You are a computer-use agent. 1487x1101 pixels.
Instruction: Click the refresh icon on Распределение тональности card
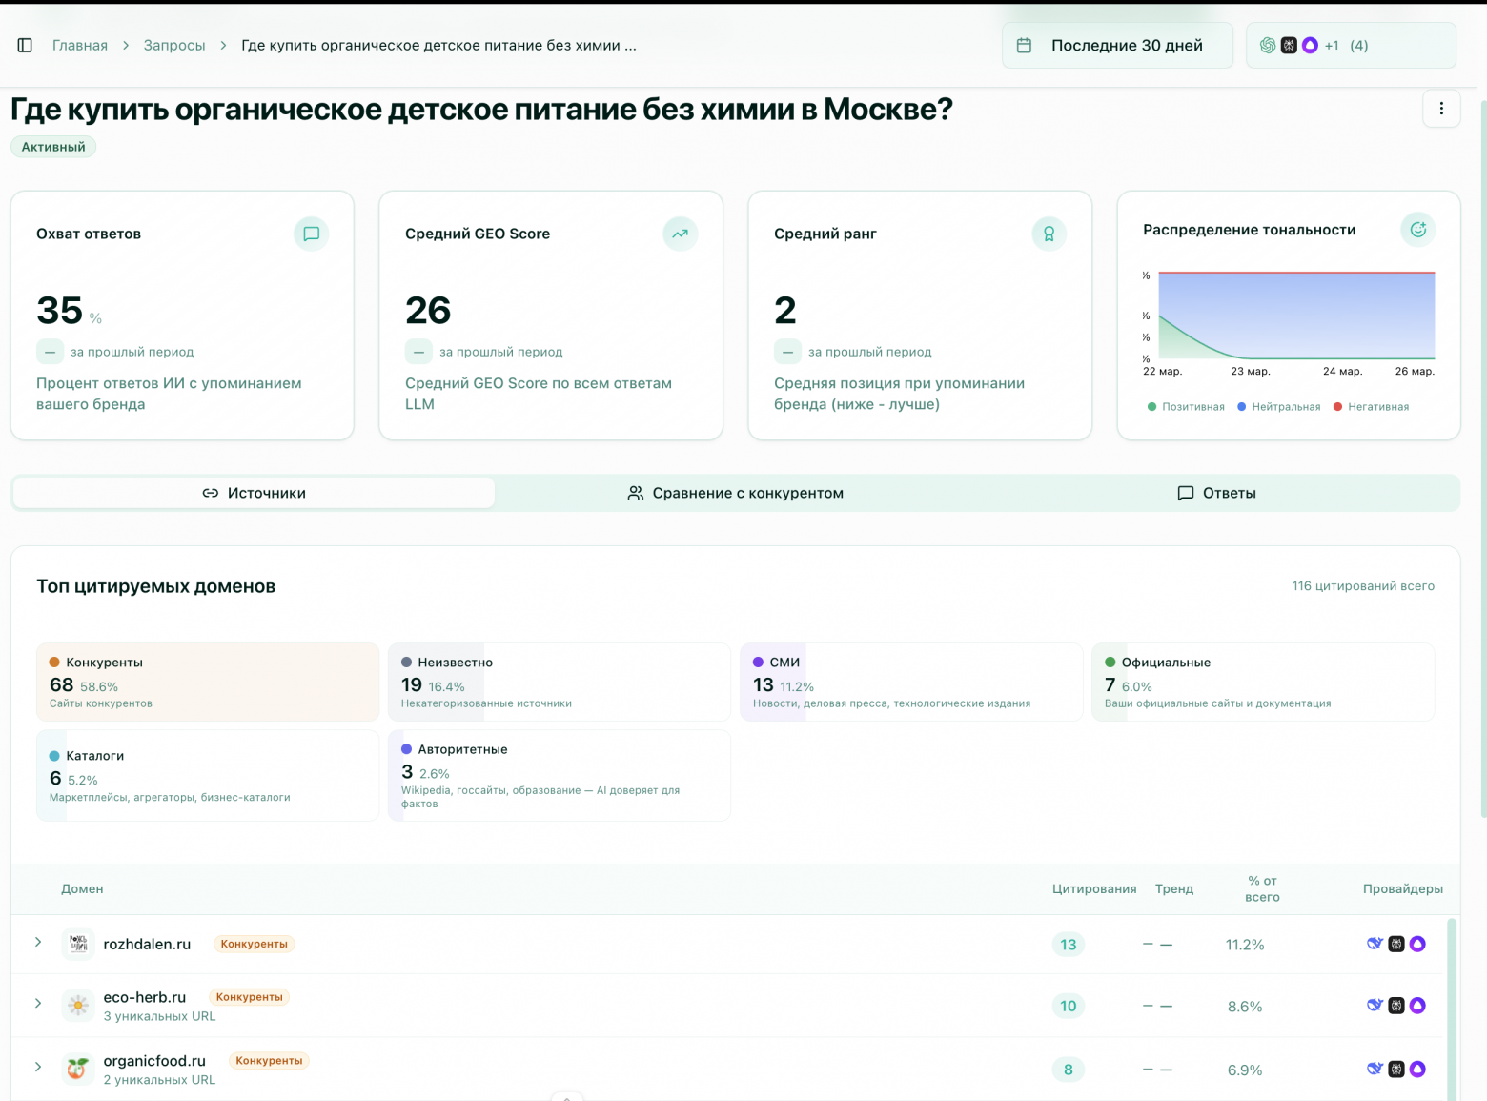coord(1417,229)
